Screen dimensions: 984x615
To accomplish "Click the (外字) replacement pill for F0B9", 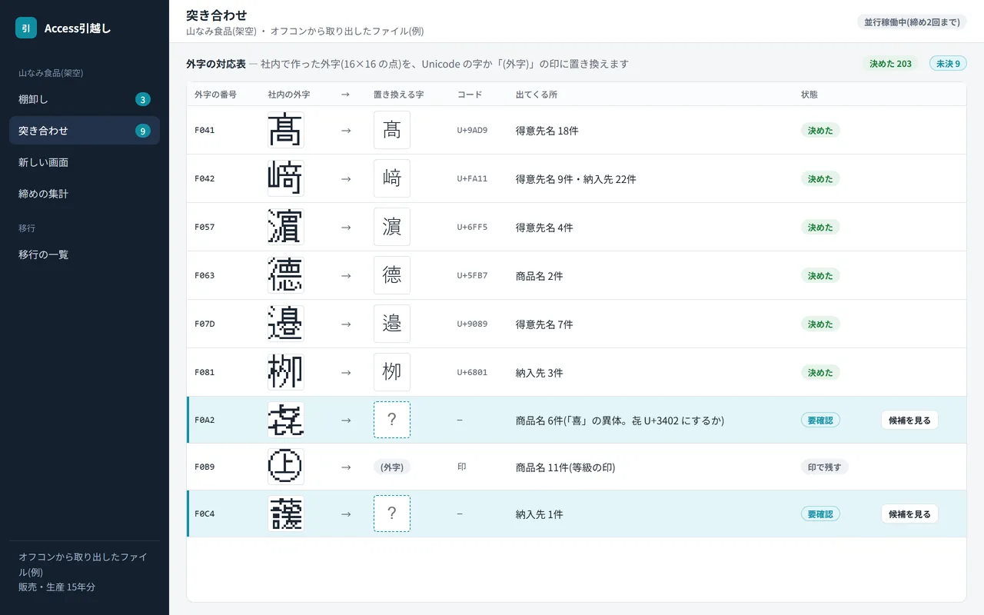I will (x=392, y=467).
